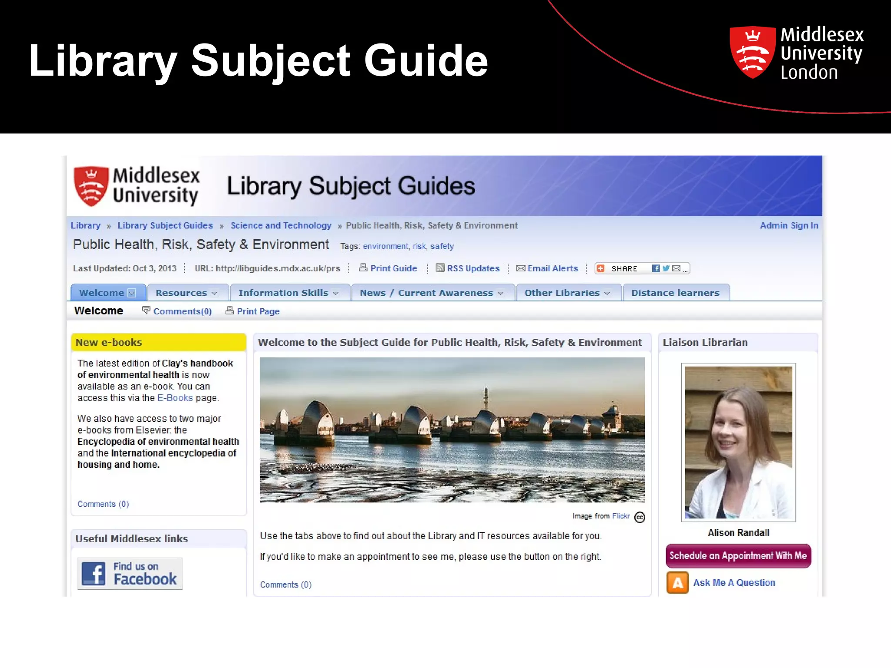Click the Find us on Facebook button
Screen dimensions: 891x668
[130, 574]
